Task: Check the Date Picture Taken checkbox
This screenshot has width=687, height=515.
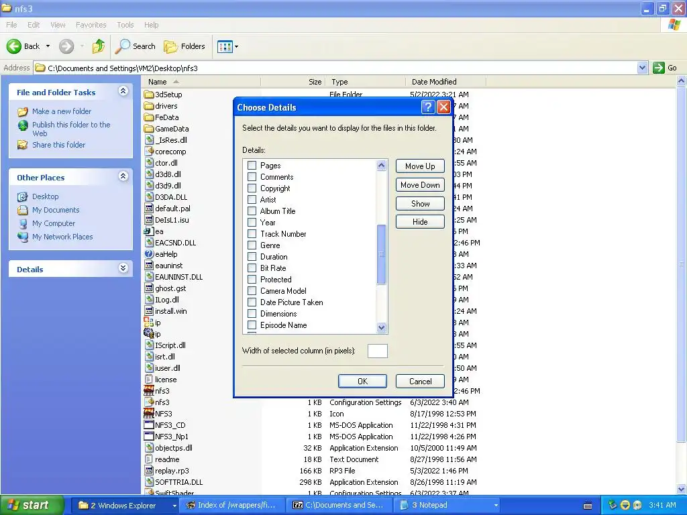Action: point(252,302)
